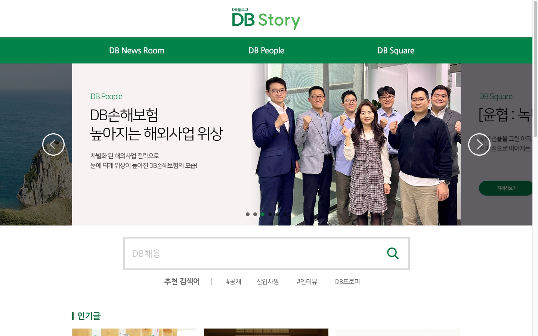Select the first carousel indicator dot
Screen dimensions: 538x336
click(x=248, y=214)
